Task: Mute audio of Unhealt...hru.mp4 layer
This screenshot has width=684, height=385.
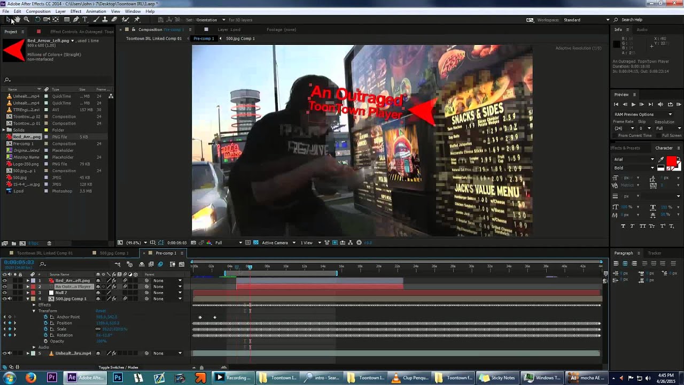Action: 10,353
